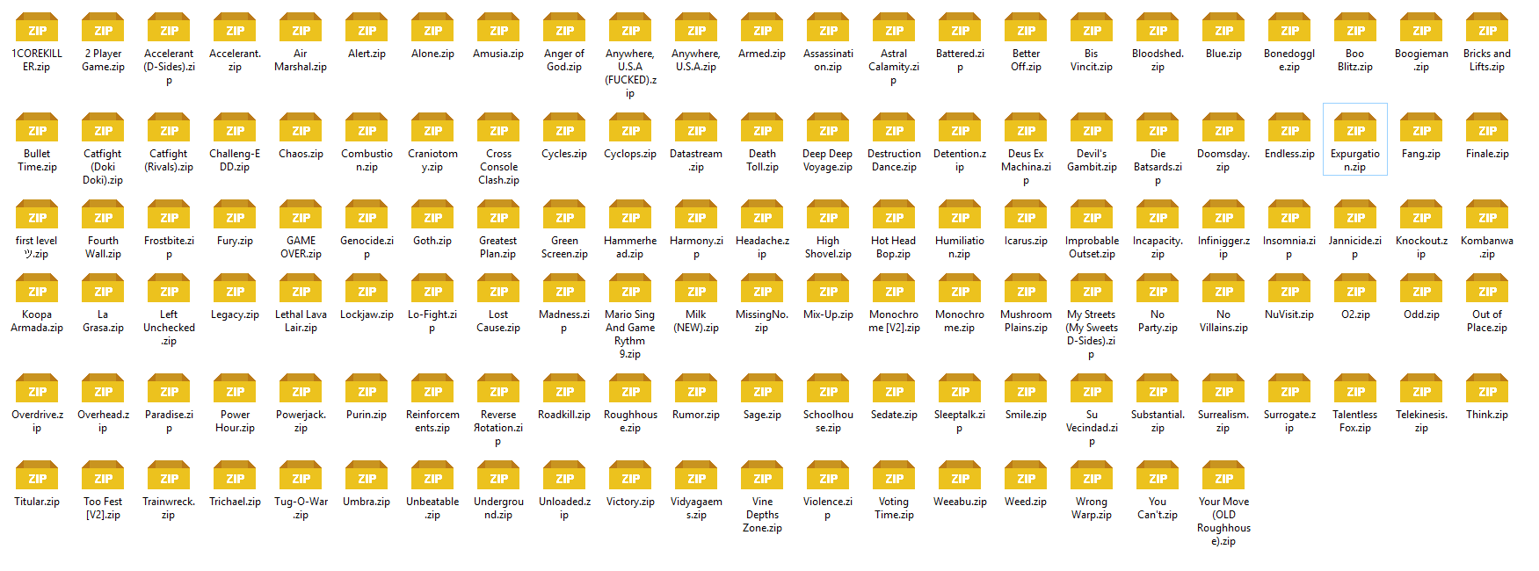Click the 'Bloodshed.zip' file name
Image resolution: width=1539 pixels, height=571 pixels.
(x=1158, y=60)
